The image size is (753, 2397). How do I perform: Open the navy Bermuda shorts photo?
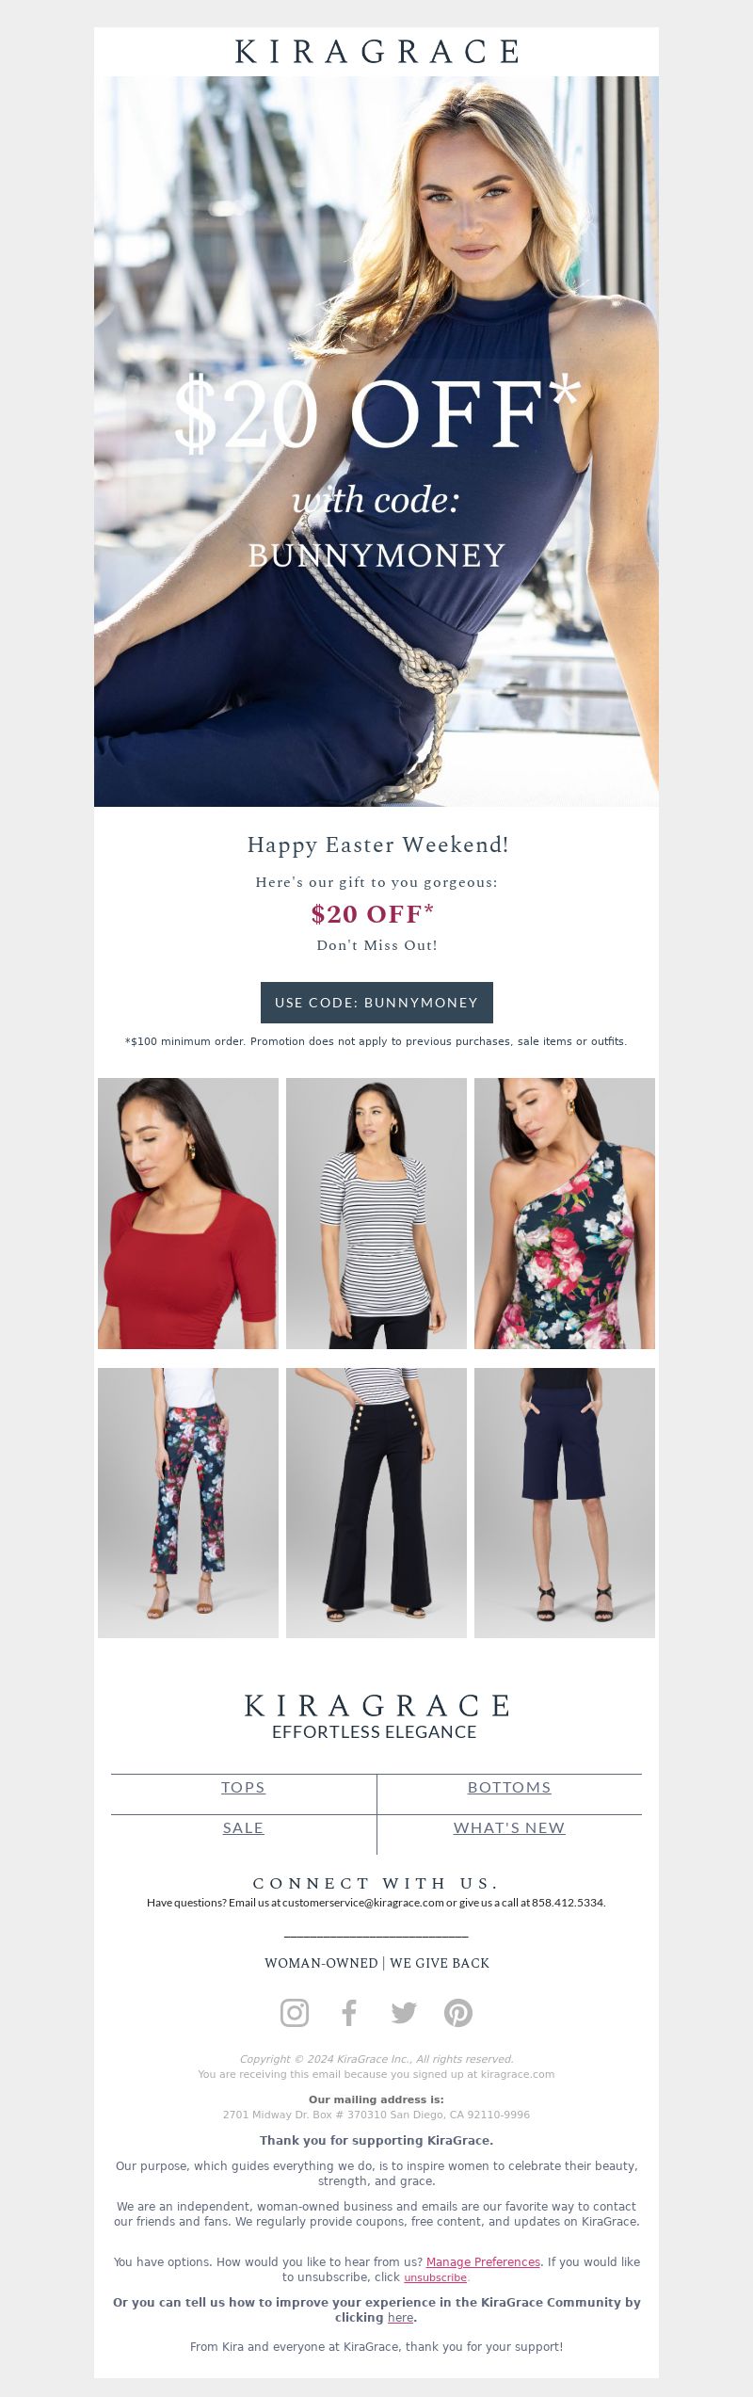[565, 1503]
